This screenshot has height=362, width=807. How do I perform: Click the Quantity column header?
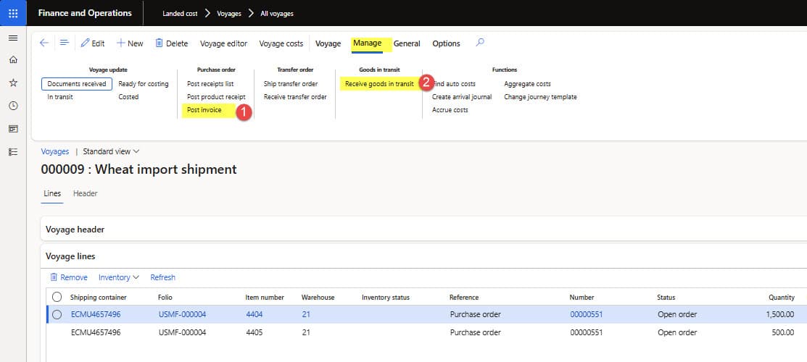(x=781, y=298)
